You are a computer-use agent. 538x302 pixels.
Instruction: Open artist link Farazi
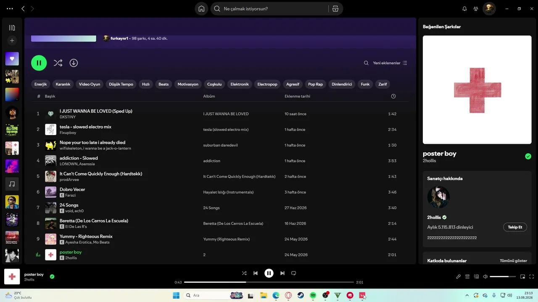71,195
